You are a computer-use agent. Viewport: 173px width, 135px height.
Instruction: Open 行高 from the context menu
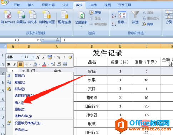[x=40, y=130]
